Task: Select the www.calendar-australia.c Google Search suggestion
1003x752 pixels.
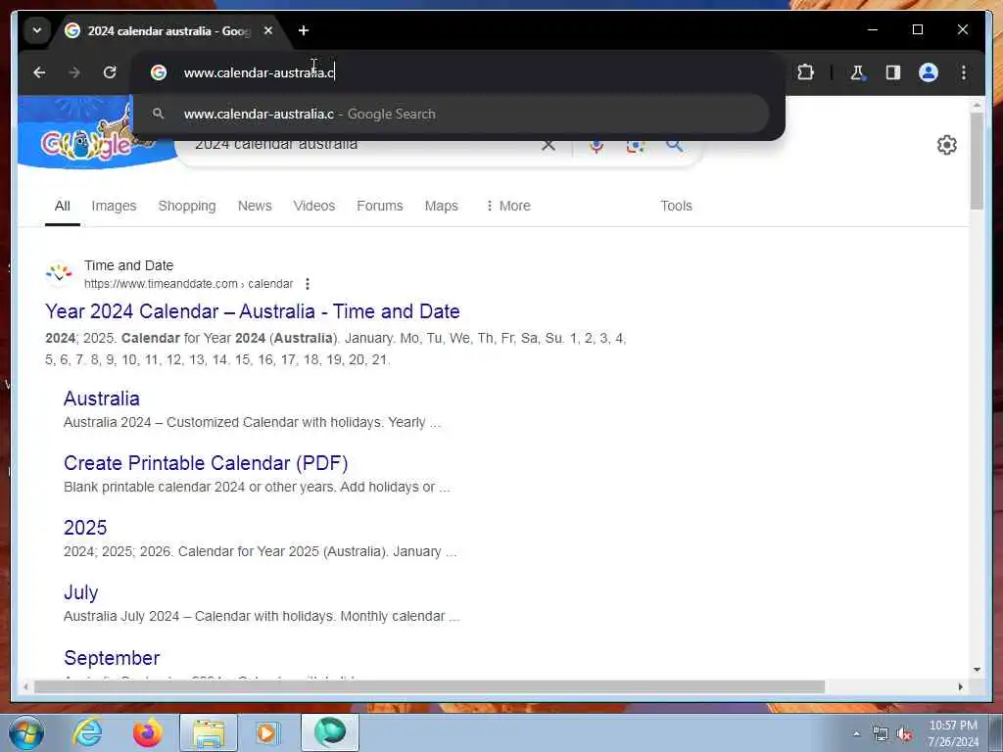Action: click(451, 114)
